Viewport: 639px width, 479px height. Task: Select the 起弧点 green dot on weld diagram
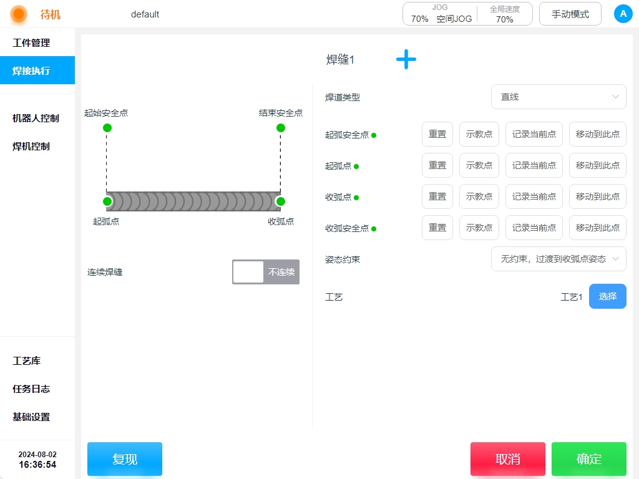[107, 201]
